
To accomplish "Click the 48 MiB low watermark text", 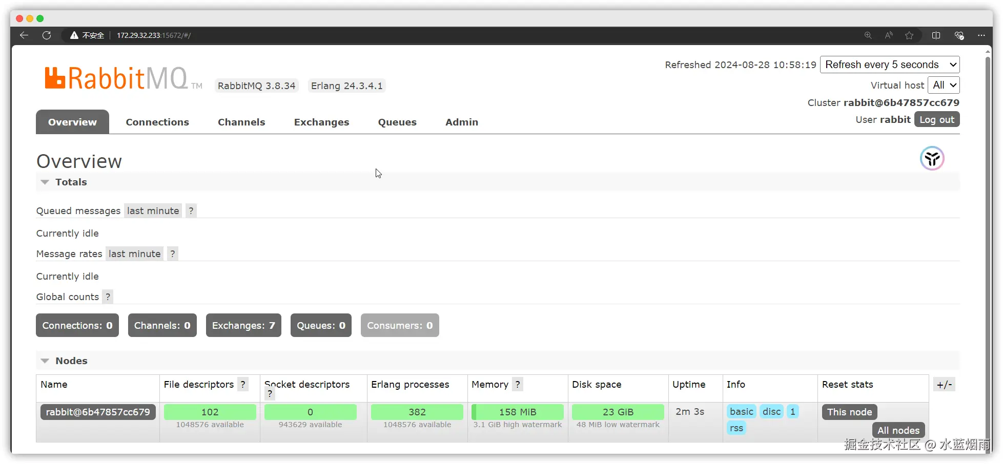I will (x=618, y=425).
